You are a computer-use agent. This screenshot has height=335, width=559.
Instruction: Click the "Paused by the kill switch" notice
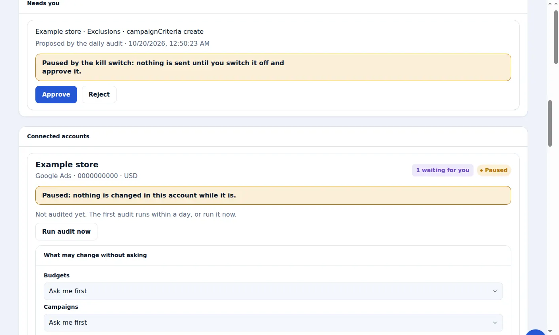tap(273, 67)
